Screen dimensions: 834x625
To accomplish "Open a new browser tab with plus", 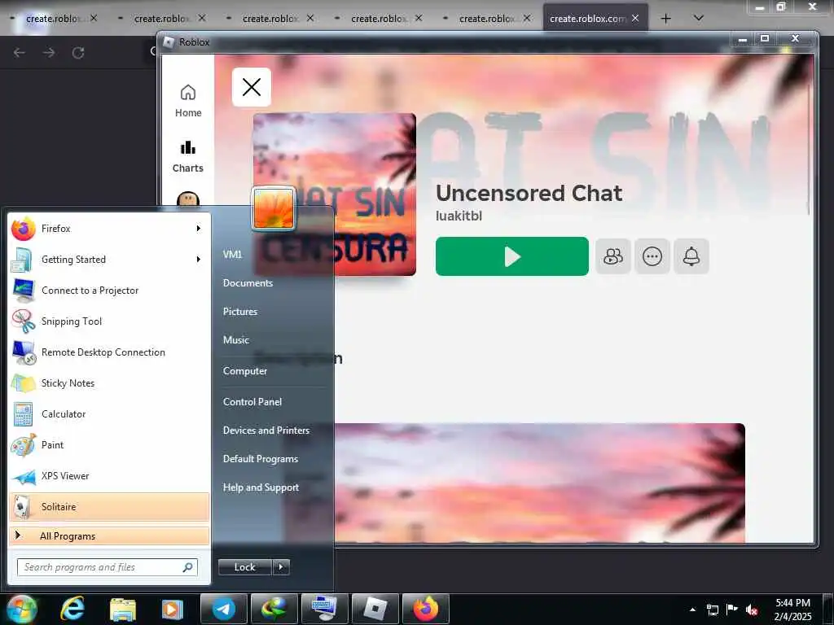I will coord(665,19).
